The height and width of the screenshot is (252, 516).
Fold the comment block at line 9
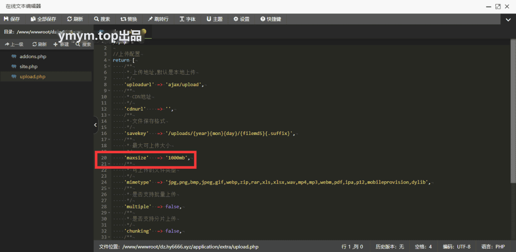tap(109, 91)
